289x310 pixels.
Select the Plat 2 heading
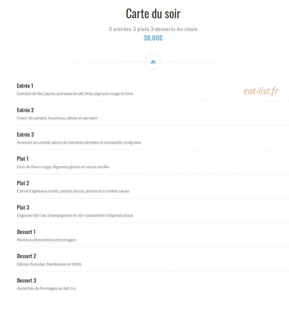tap(23, 183)
